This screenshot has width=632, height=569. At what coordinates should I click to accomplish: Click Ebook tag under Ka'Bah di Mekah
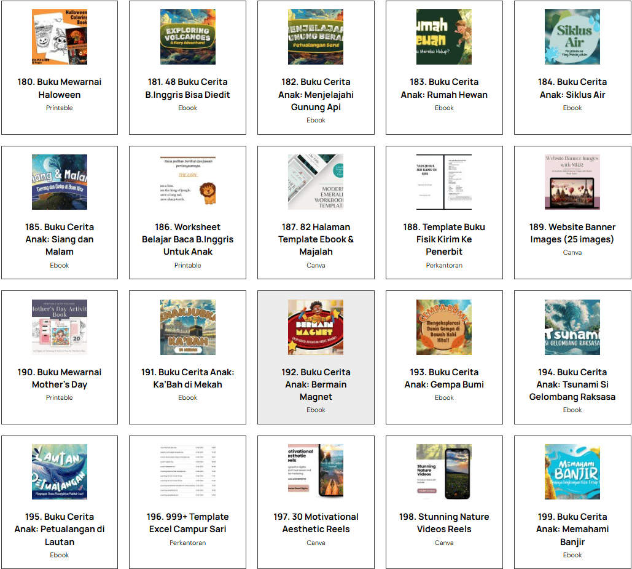tap(187, 397)
